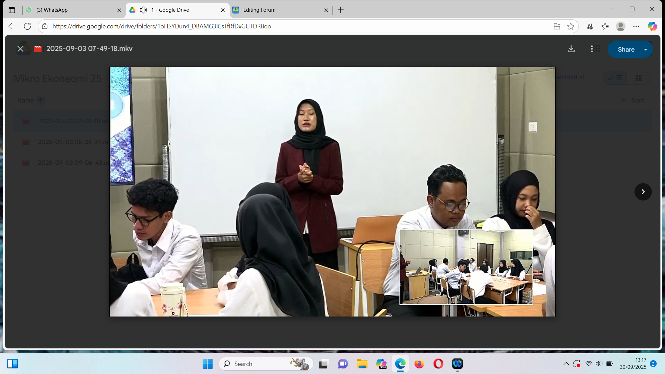665x374 pixels.
Task: Play the video in the preview
Action: click(x=332, y=192)
